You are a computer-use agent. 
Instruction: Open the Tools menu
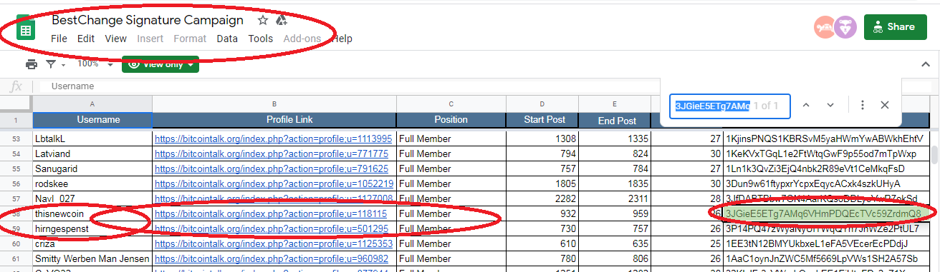(261, 39)
